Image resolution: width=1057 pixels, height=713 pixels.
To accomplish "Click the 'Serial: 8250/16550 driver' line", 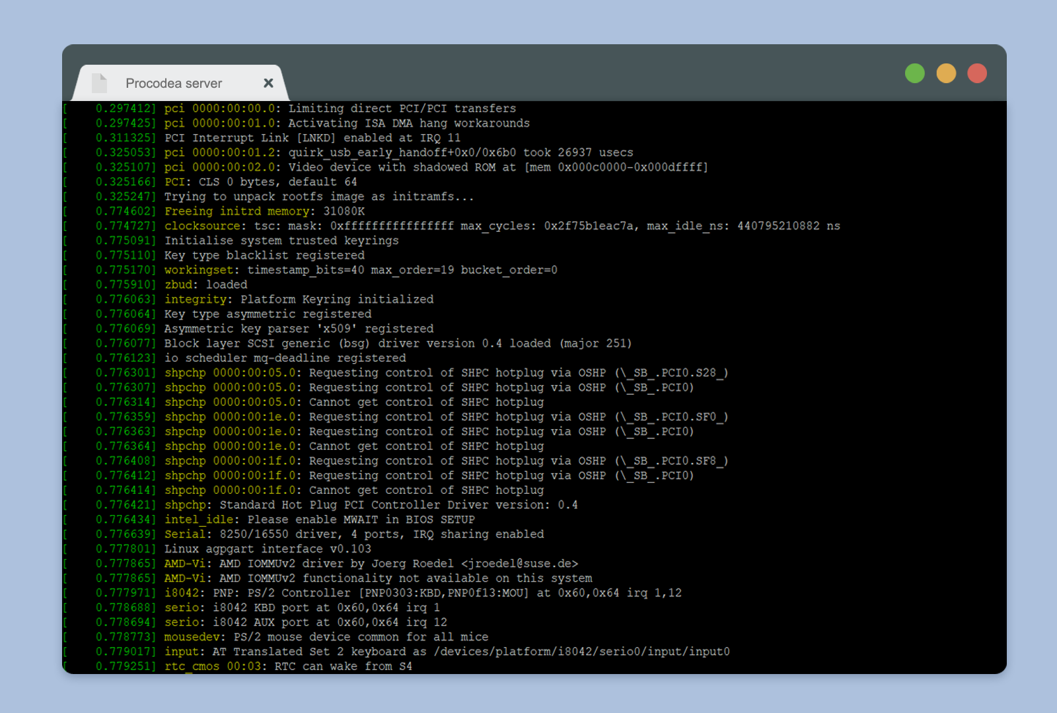I will (354, 534).
